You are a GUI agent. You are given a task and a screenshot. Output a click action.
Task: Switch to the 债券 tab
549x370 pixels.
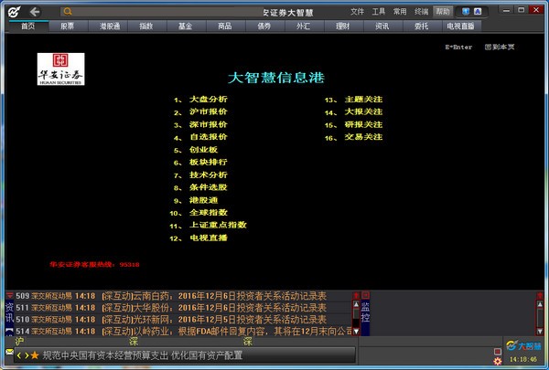pos(264,26)
